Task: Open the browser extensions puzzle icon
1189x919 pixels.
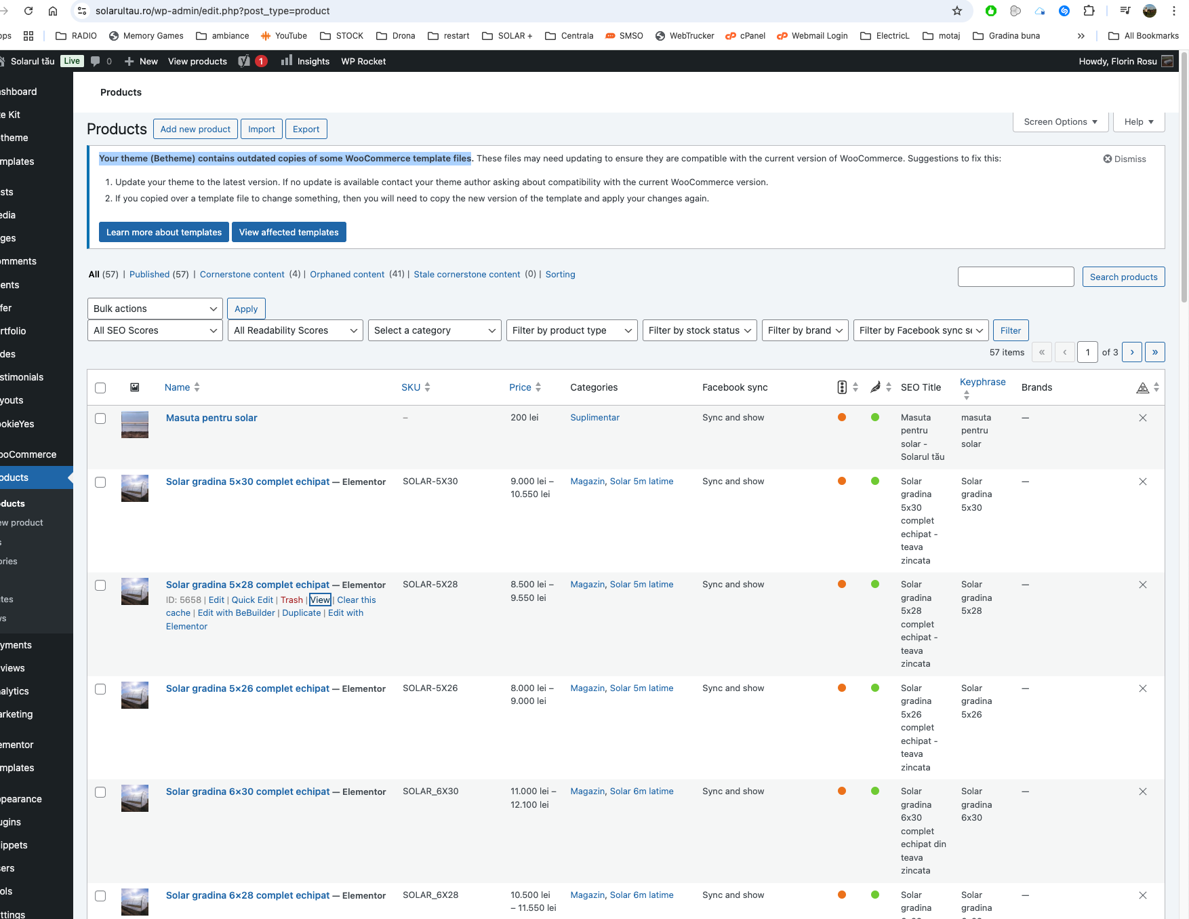Action: (1089, 11)
